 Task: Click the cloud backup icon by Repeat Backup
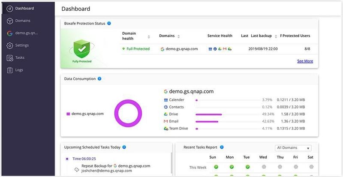pyautogui.click(x=77, y=170)
